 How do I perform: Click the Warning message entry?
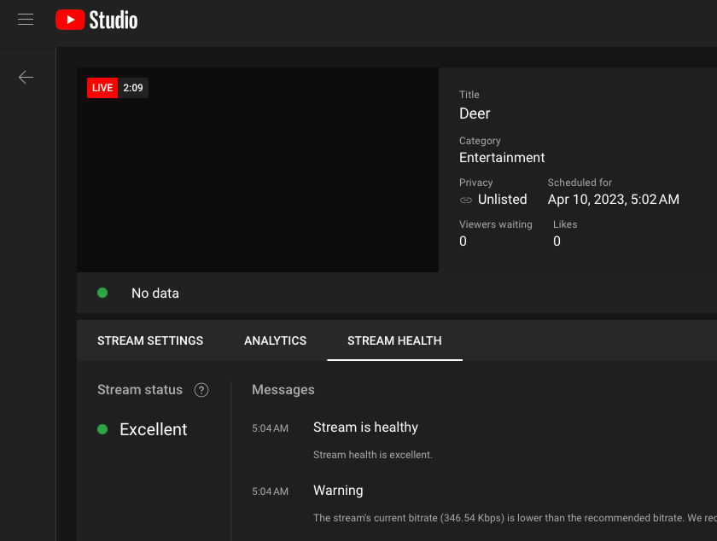pos(338,491)
